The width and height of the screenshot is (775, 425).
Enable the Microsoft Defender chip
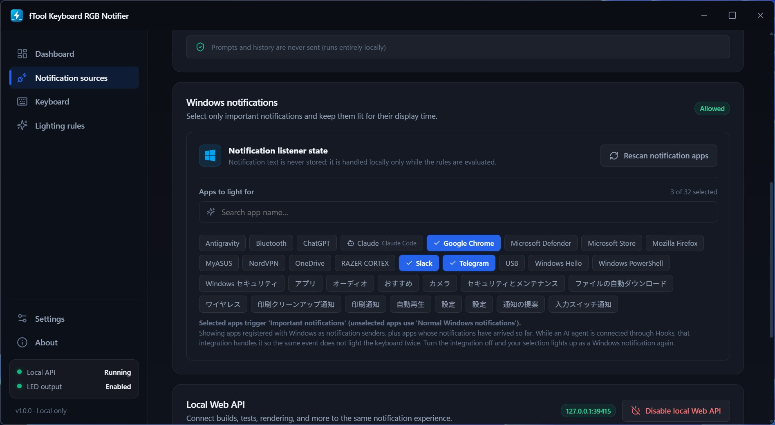coord(541,243)
